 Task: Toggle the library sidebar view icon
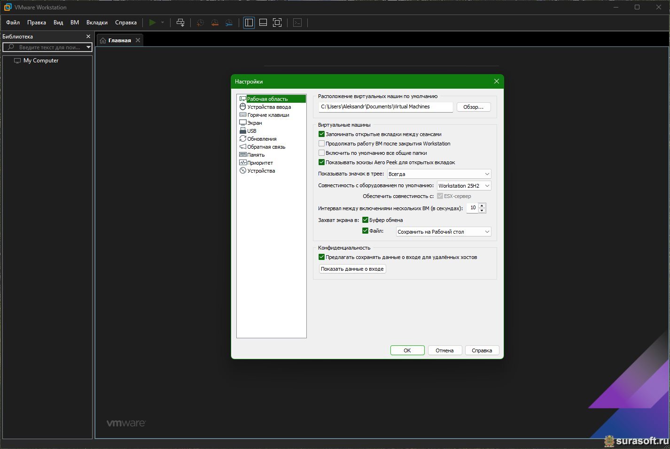(249, 23)
